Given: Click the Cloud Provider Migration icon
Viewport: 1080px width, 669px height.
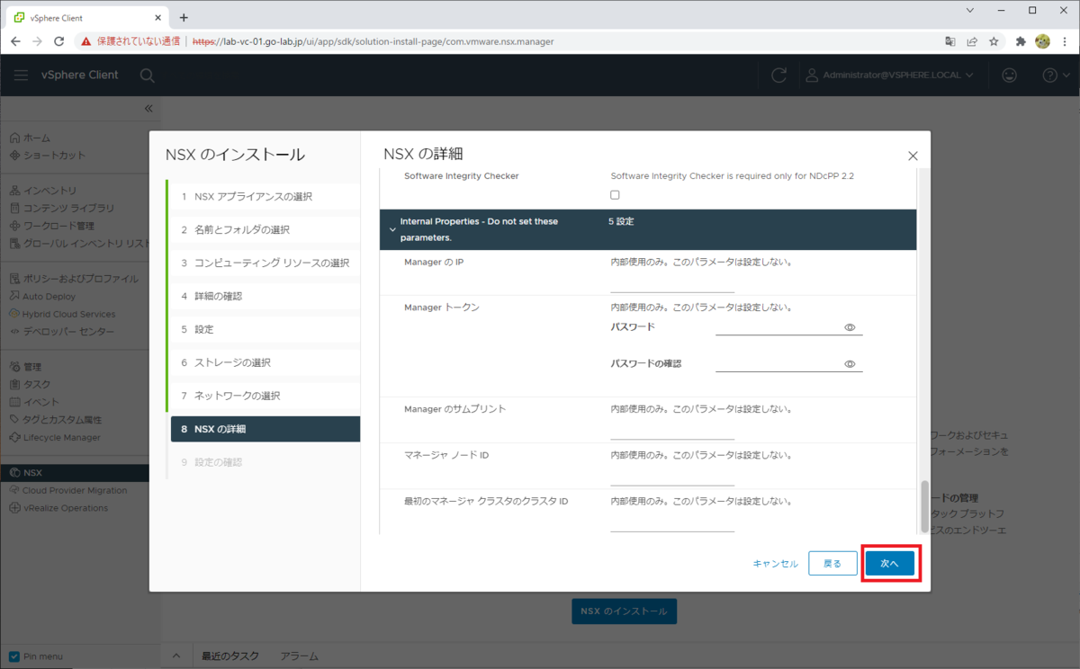Looking at the screenshot, I should (x=15, y=490).
